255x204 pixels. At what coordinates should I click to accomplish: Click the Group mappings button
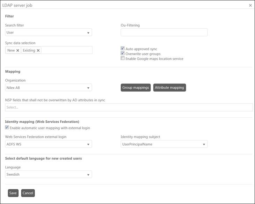click(136, 87)
